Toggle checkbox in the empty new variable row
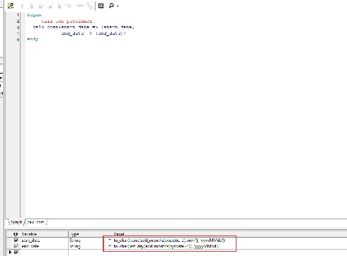 click(x=16, y=252)
